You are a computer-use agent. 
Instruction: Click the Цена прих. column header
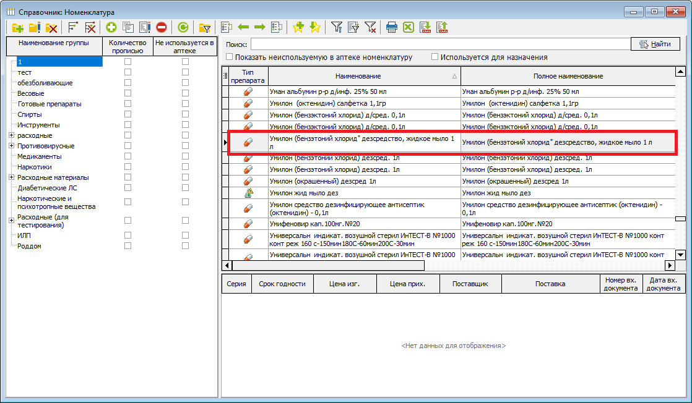[x=407, y=284]
